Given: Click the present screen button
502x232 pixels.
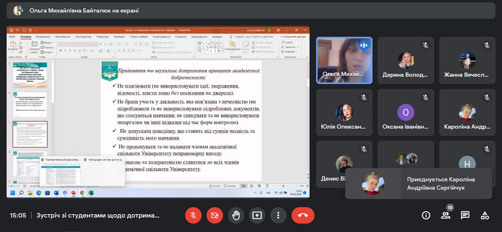Looking at the screenshot, I should click(x=257, y=215).
